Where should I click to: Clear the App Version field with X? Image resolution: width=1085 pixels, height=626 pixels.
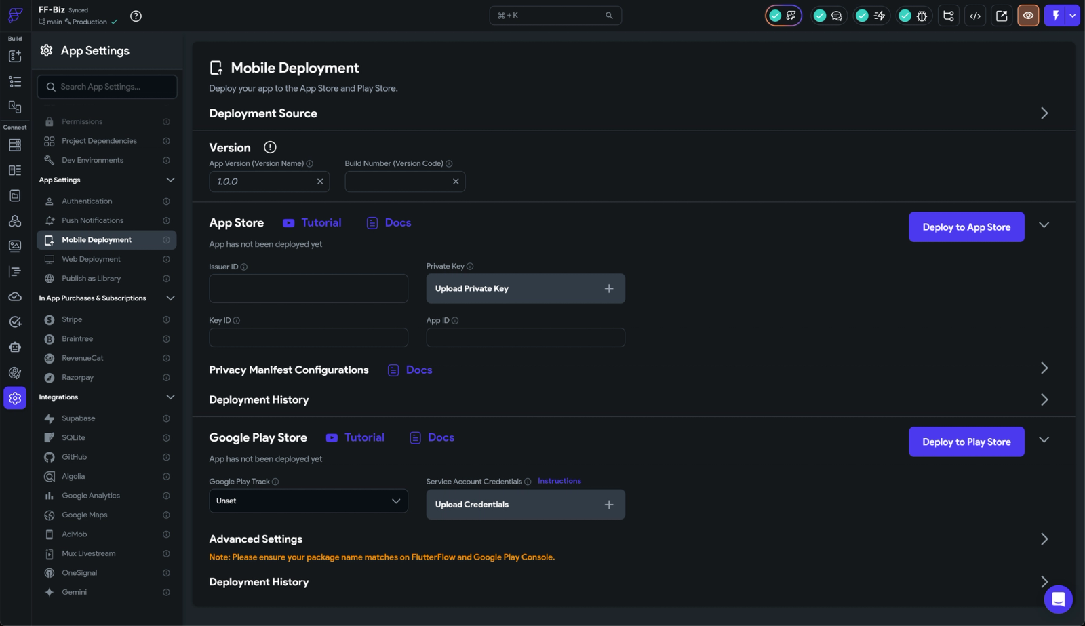[320, 182]
